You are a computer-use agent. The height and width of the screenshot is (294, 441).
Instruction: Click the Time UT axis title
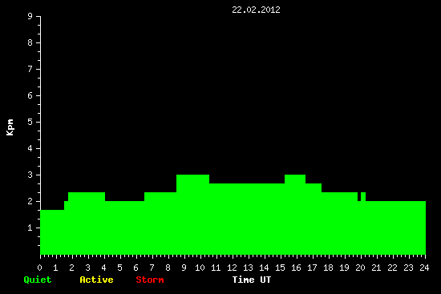point(252,280)
